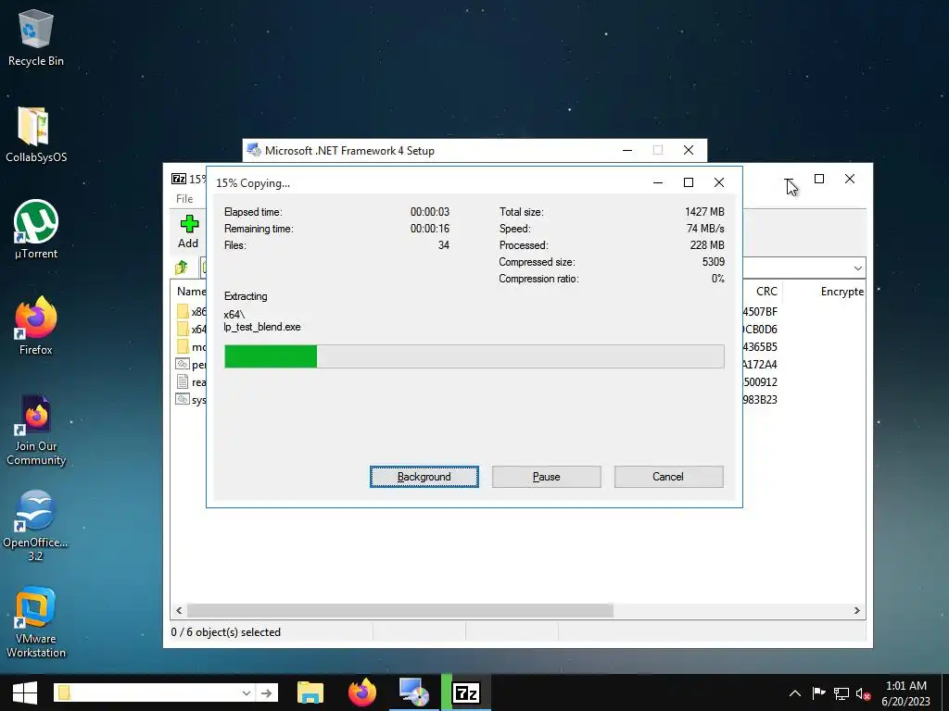Click the taskbar address input field
949x711 pixels.
(x=155, y=692)
